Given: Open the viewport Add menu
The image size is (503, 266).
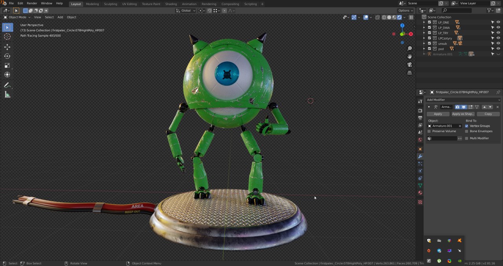Looking at the screenshot, I should [60, 17].
